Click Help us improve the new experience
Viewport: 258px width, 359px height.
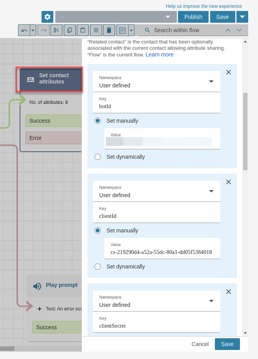[x=203, y=6]
